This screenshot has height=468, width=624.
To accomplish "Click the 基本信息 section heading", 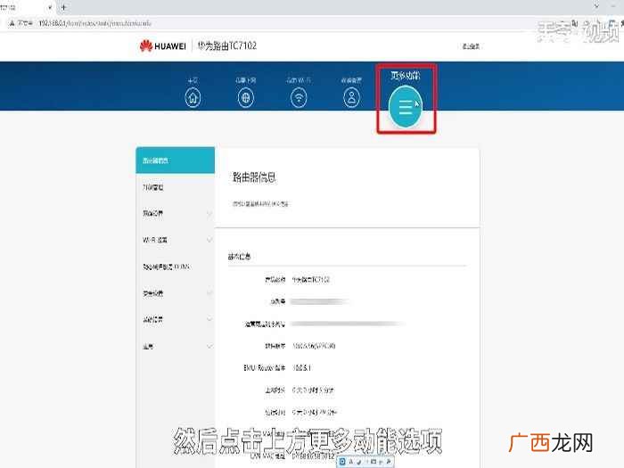I will (239, 257).
